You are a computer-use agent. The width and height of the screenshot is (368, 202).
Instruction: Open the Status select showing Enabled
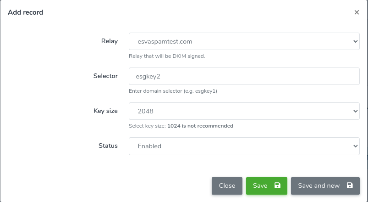(244, 146)
